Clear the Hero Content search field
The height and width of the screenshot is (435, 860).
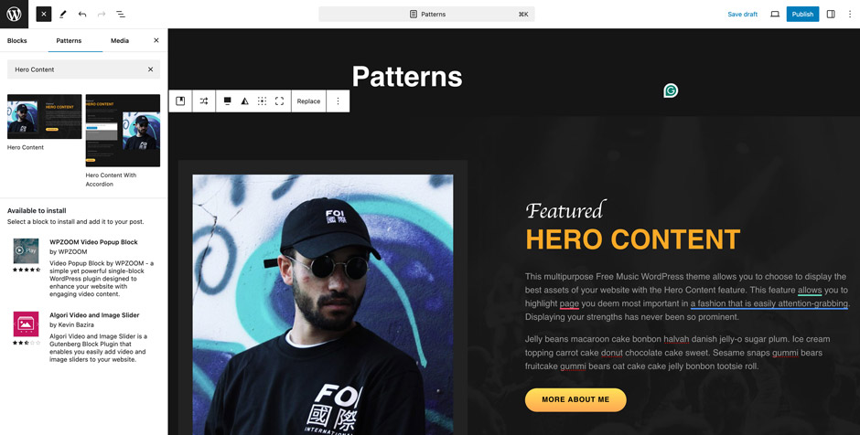(150, 69)
